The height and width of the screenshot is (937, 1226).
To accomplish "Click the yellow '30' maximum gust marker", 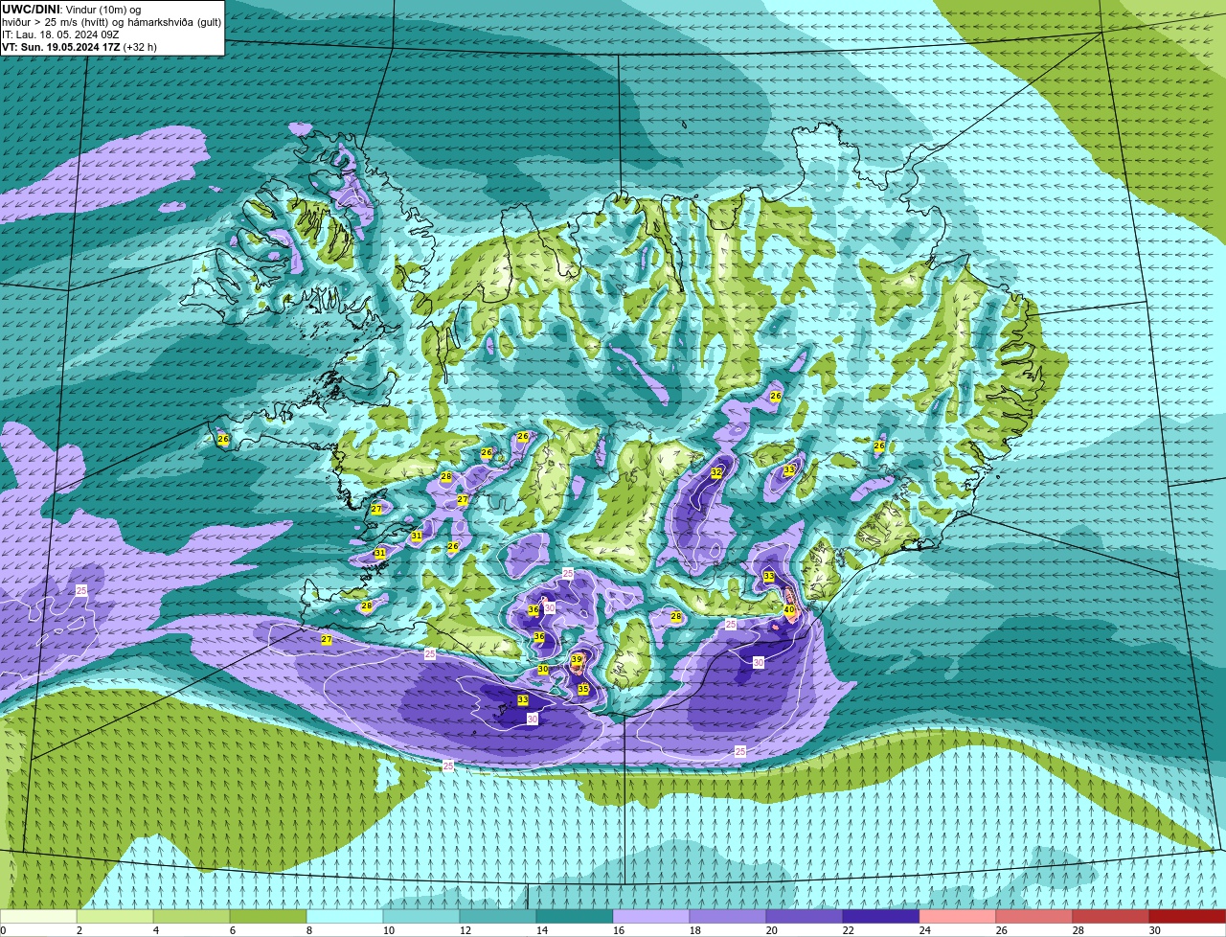I will 543,669.
